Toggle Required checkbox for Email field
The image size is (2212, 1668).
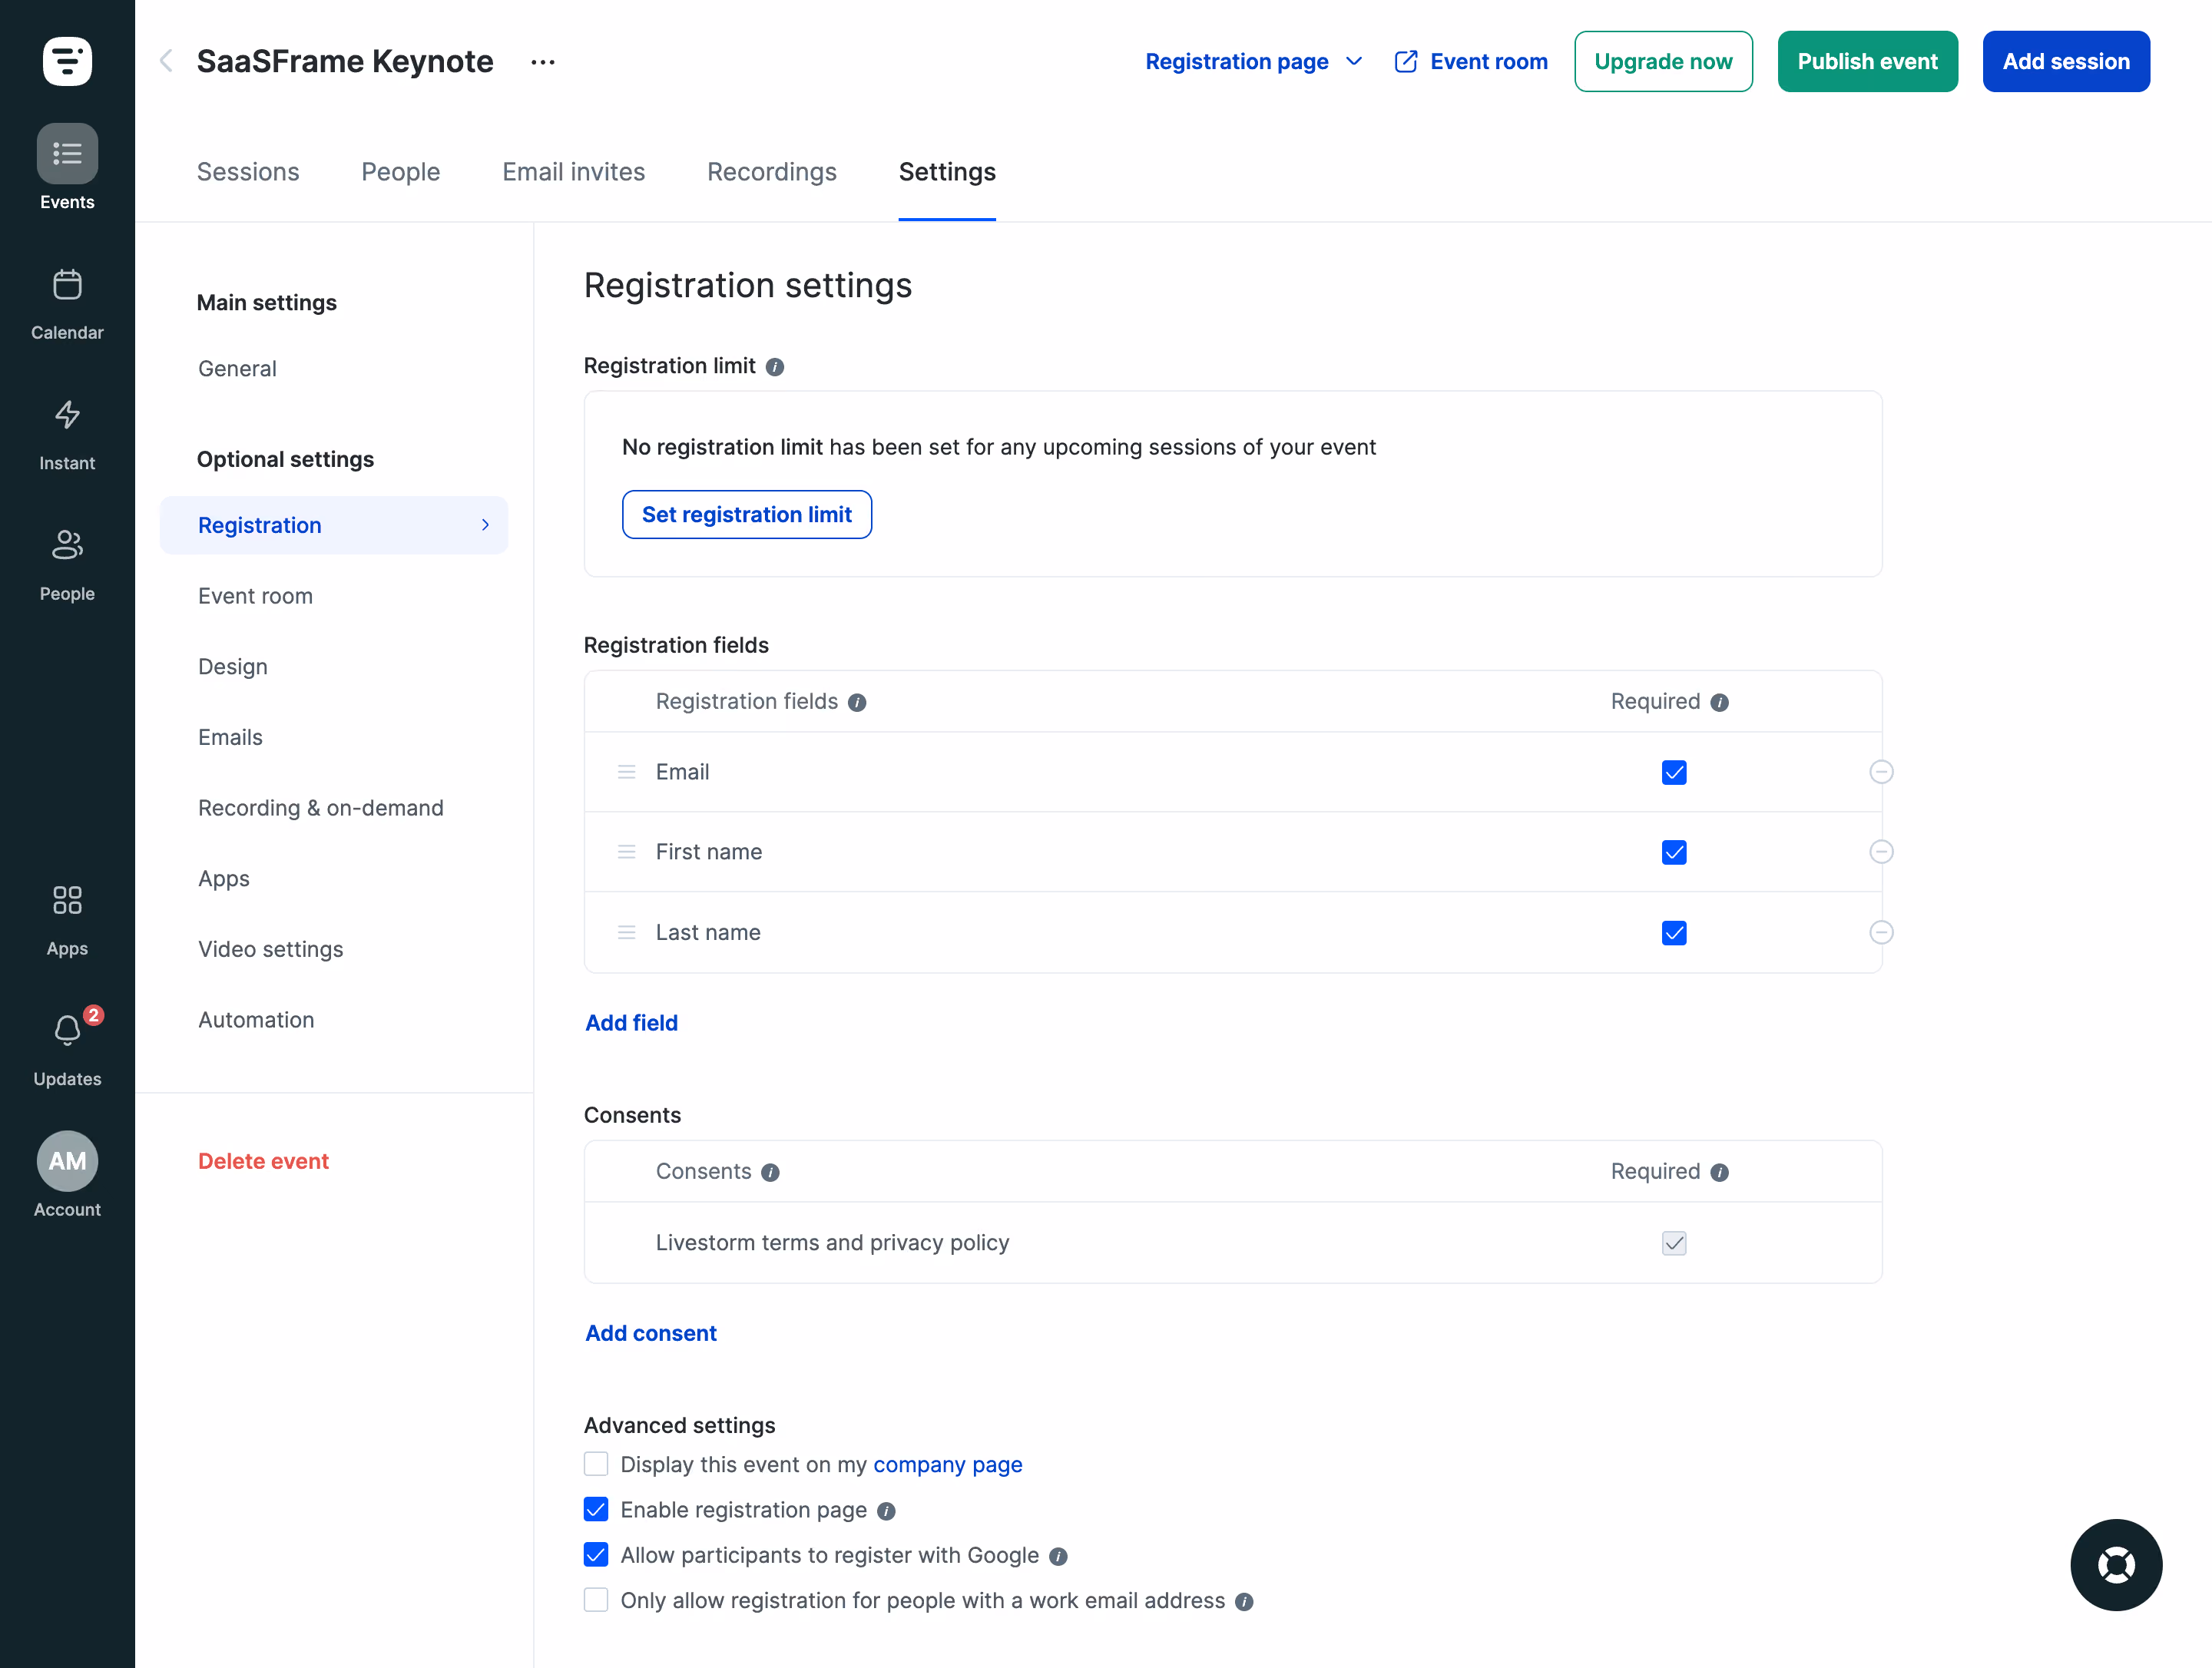tap(1674, 773)
